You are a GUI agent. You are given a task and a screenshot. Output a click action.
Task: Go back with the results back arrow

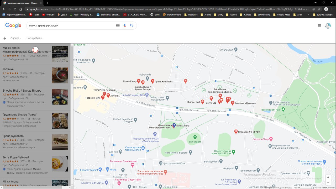tap(5, 38)
